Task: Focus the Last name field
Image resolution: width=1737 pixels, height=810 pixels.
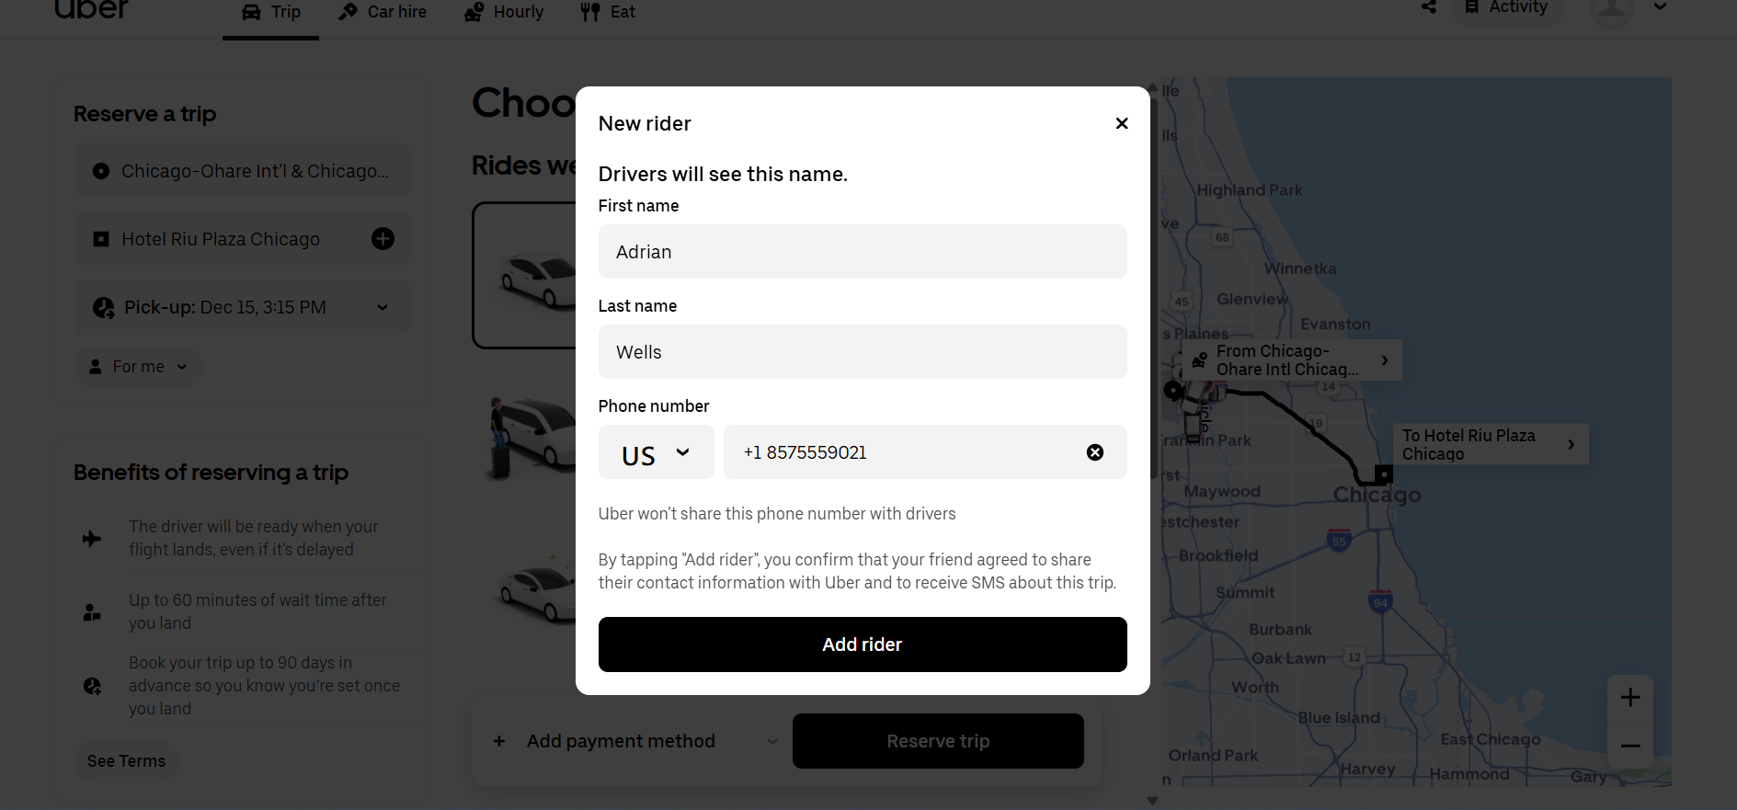Action: point(862,352)
